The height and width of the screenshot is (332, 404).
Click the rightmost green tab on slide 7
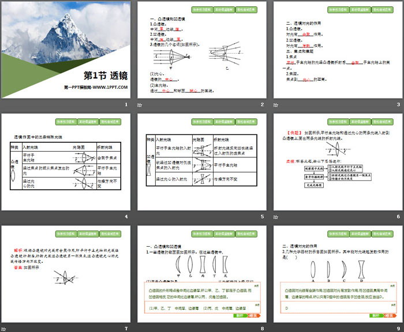click(x=110, y=234)
